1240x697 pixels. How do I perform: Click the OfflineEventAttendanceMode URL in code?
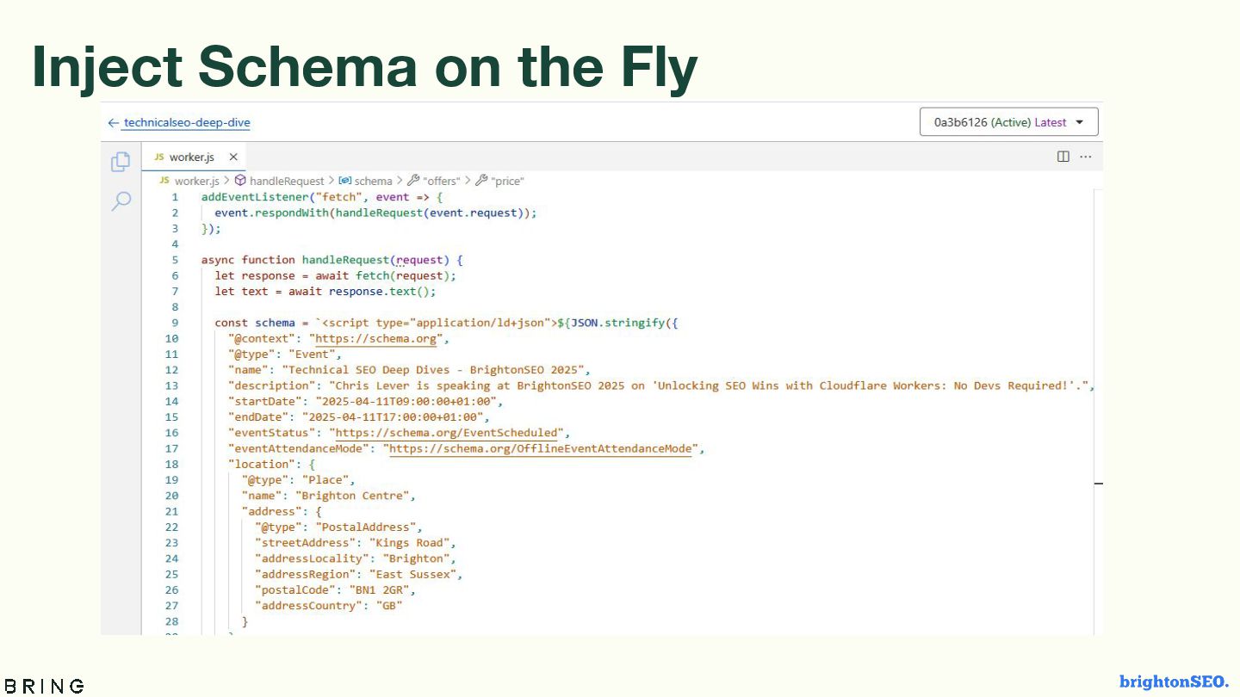[x=540, y=448]
